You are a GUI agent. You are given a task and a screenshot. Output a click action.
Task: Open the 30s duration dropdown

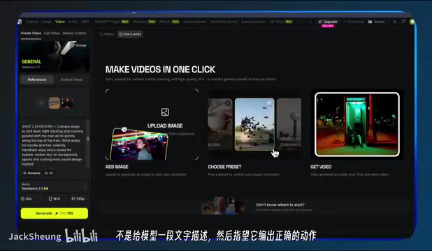27,199
